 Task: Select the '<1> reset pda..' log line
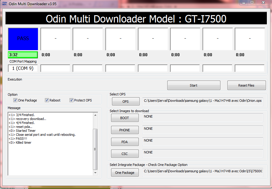click(20, 127)
